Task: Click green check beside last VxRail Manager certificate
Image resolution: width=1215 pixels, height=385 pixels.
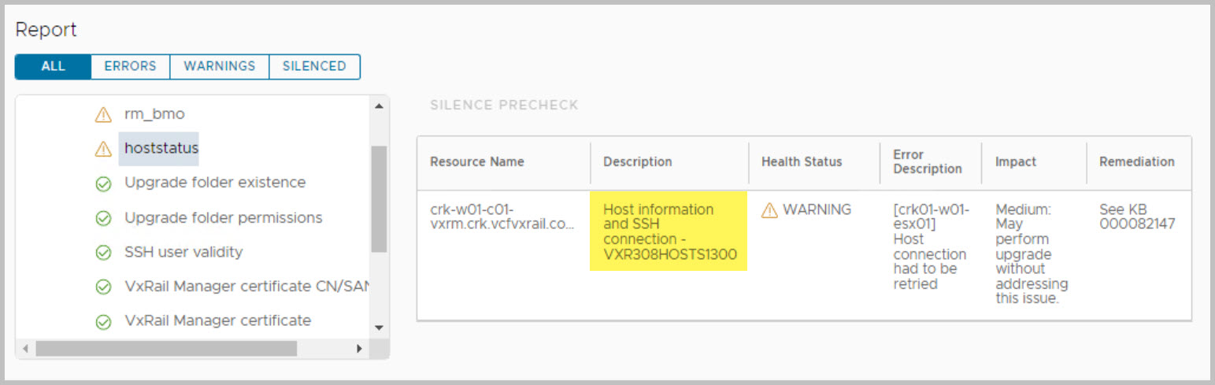Action: click(103, 321)
